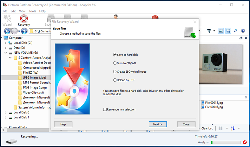This screenshot has height=147, width=250.
Task: Open navigation history dropdown arrow
Action: click(19, 31)
